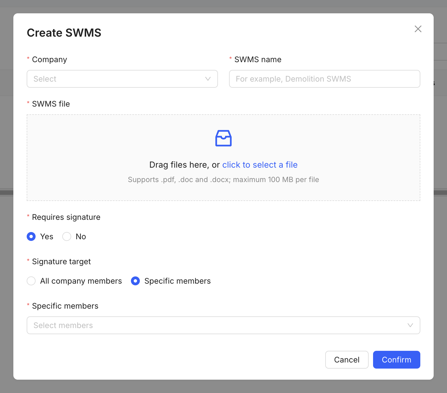The height and width of the screenshot is (393, 447).
Task: Click the 'Drag files here, or' text
Action: 185,165
